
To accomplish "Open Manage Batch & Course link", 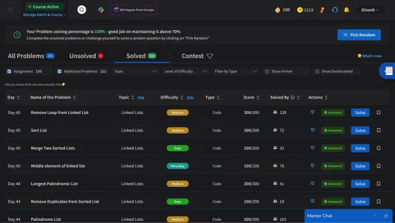I will pos(44,15).
